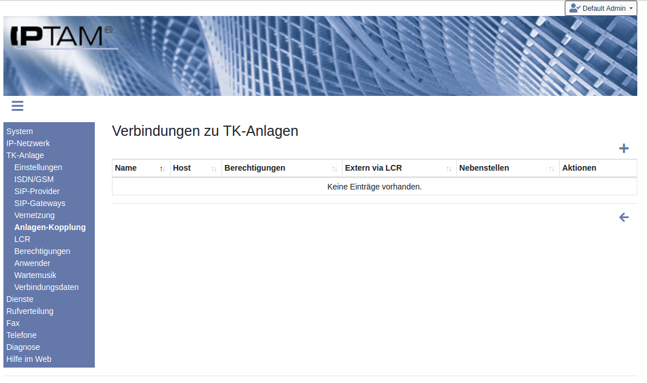The width and height of the screenshot is (647, 383).
Task: Open the Diagnose section
Action: pos(23,347)
